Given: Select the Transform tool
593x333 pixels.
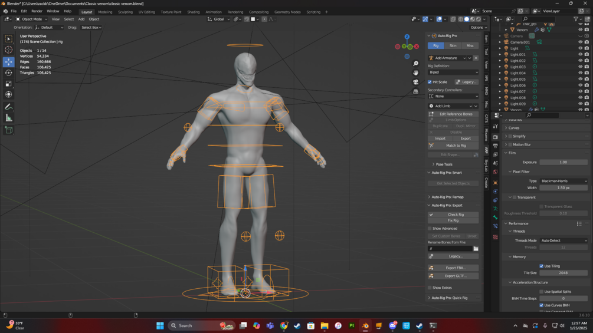Looking at the screenshot, I should (8, 94).
